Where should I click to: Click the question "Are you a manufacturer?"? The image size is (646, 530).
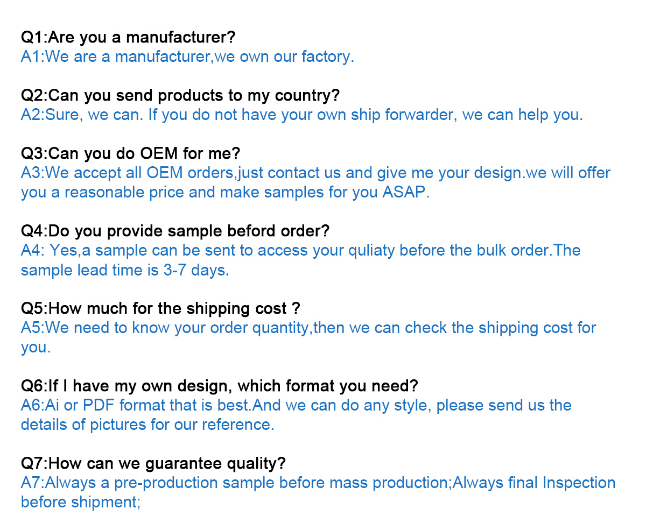pyautogui.click(x=128, y=38)
